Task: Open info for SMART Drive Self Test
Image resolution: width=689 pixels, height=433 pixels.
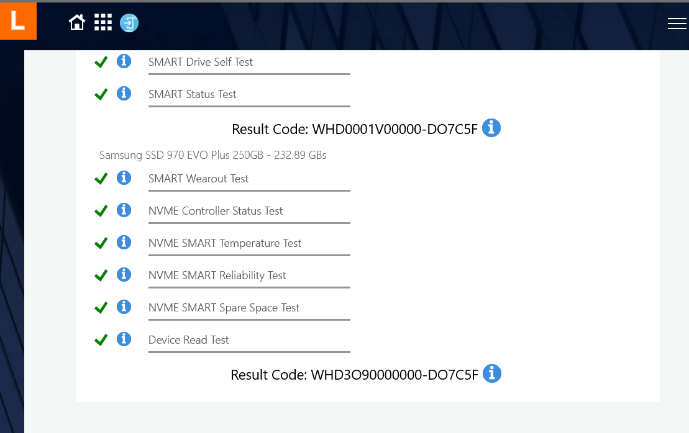Action: point(124,61)
